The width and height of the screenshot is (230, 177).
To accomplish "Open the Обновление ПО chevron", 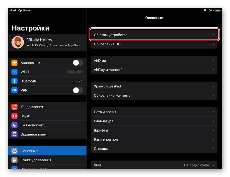I will tap(213, 44).
